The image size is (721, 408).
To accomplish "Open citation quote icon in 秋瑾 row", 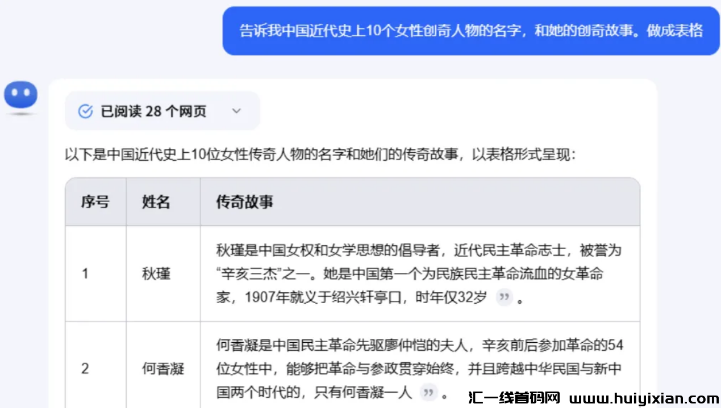I will 505,297.
